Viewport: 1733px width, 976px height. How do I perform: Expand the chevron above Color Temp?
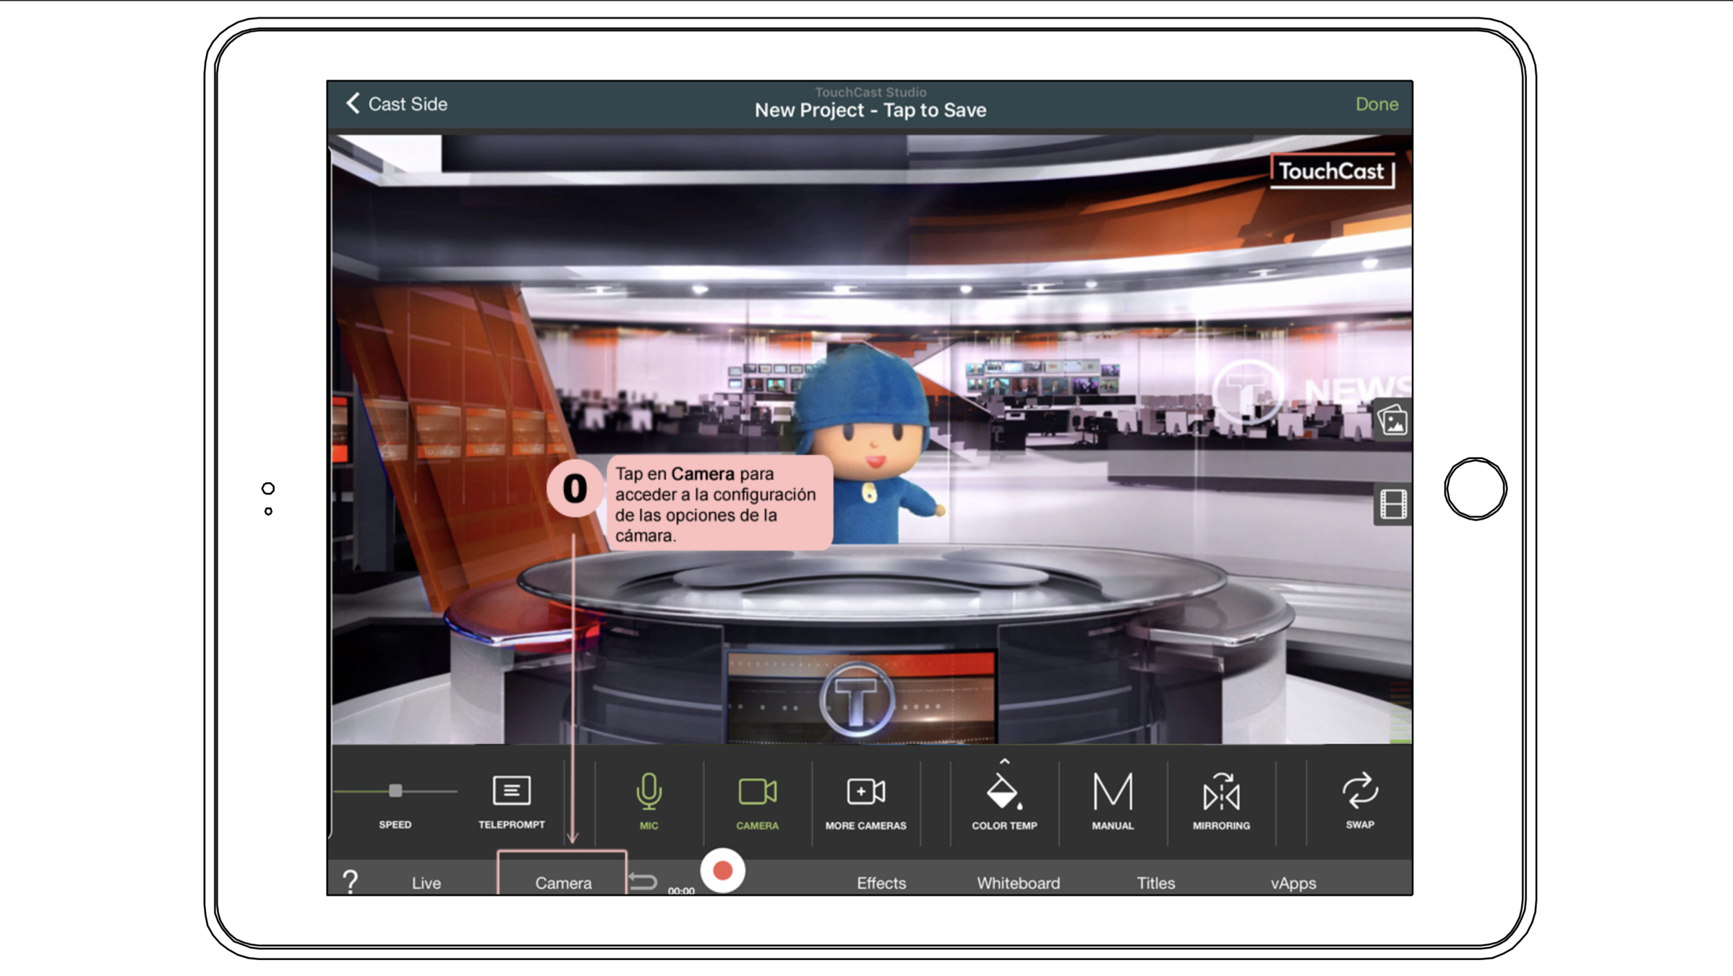[x=1004, y=761]
